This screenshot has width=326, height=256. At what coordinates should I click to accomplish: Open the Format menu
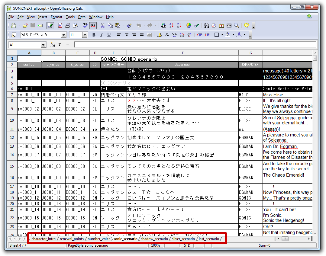pos(56,17)
